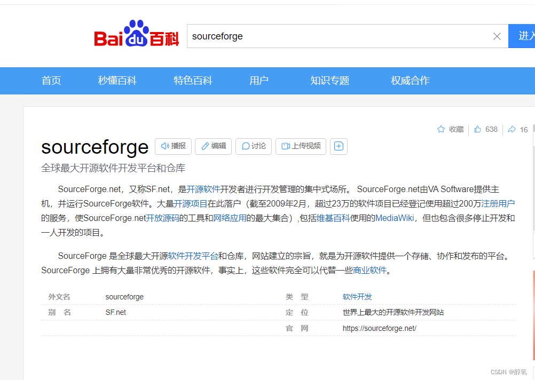
Task: Click the plus icon next to 上传视频
Action: (339, 146)
